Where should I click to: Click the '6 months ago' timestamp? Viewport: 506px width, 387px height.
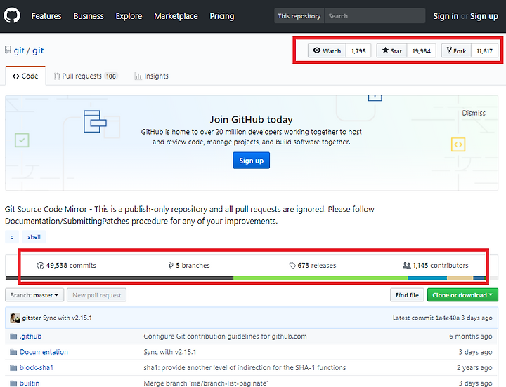pyautogui.click(x=470, y=337)
